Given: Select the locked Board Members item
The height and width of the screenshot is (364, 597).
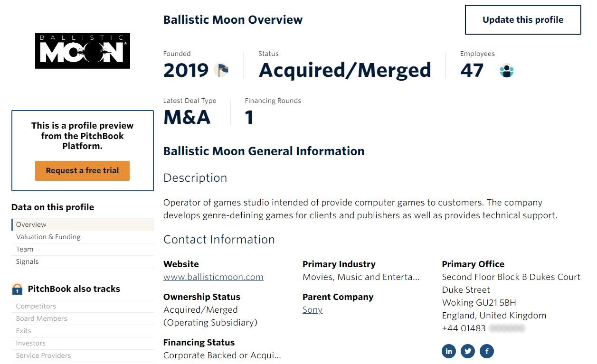Looking at the screenshot, I should pos(83,318).
